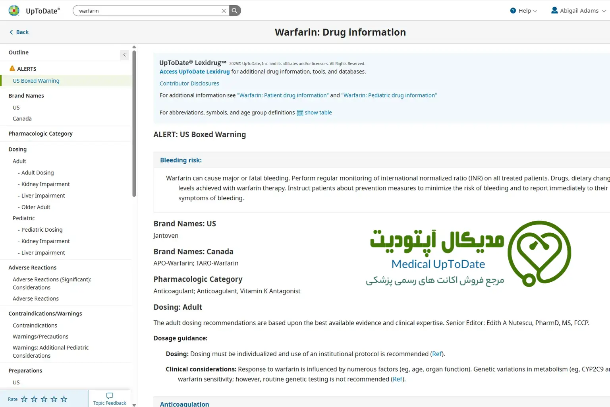Run search with the magnifier button
This screenshot has height=407, width=610.
235,11
